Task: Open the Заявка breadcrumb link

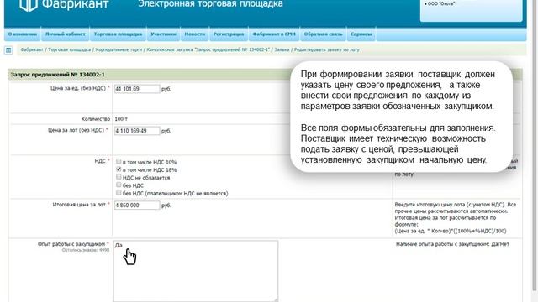Action: (x=282, y=49)
